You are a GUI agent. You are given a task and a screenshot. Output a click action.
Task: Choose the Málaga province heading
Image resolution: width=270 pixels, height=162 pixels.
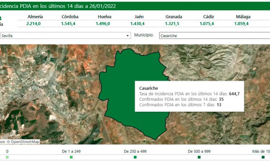point(243,17)
